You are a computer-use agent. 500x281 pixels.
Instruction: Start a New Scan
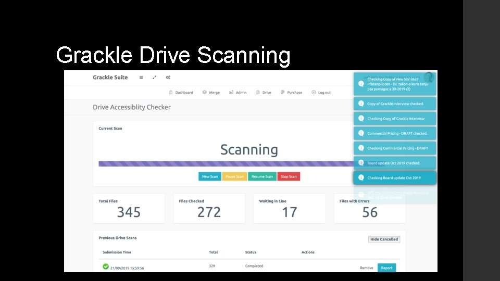pyautogui.click(x=210, y=176)
